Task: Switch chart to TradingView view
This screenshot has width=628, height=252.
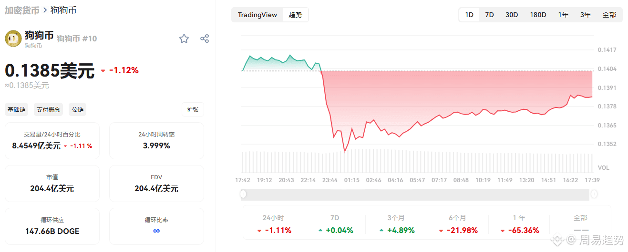Action: 257,15
